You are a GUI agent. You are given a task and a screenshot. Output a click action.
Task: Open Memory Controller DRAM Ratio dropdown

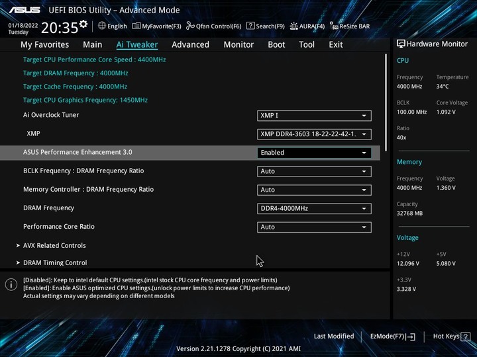[314, 190]
